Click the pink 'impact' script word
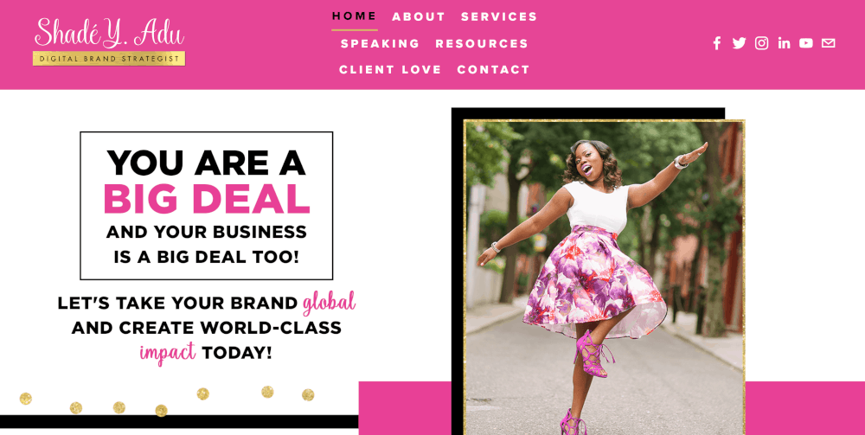 coord(168,352)
